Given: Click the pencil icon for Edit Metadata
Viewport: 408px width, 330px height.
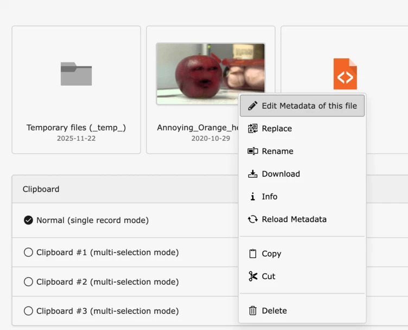Looking at the screenshot, I should (x=252, y=106).
